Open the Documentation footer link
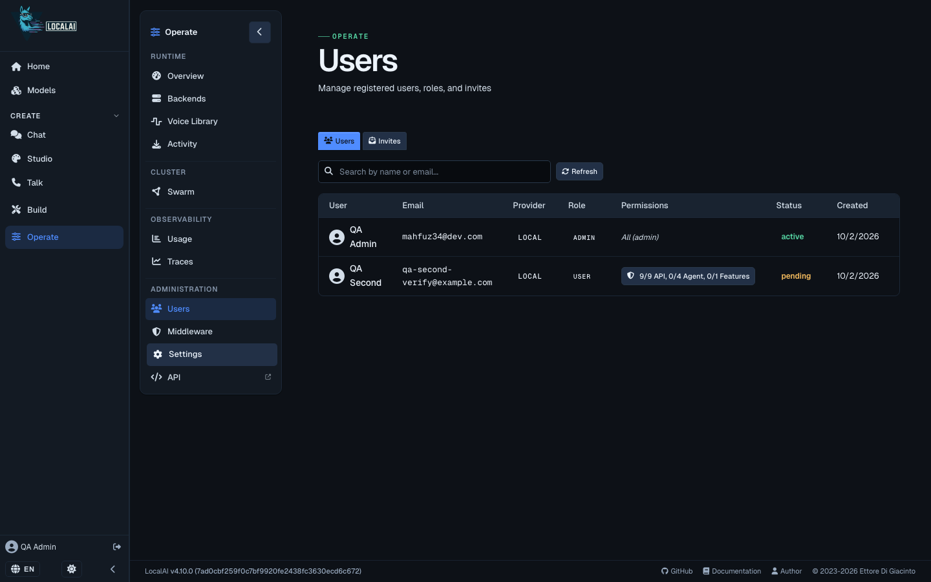The height and width of the screenshot is (582, 931). pos(732,572)
